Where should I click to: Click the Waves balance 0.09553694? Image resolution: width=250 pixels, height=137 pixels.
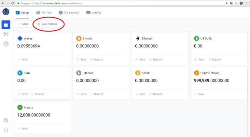[29, 46]
